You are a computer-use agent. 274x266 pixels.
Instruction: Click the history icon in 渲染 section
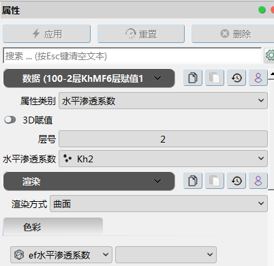point(237,181)
